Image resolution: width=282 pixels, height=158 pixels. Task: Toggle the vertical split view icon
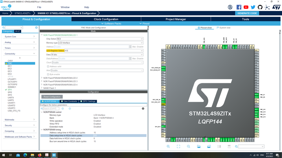pos(219,146)
